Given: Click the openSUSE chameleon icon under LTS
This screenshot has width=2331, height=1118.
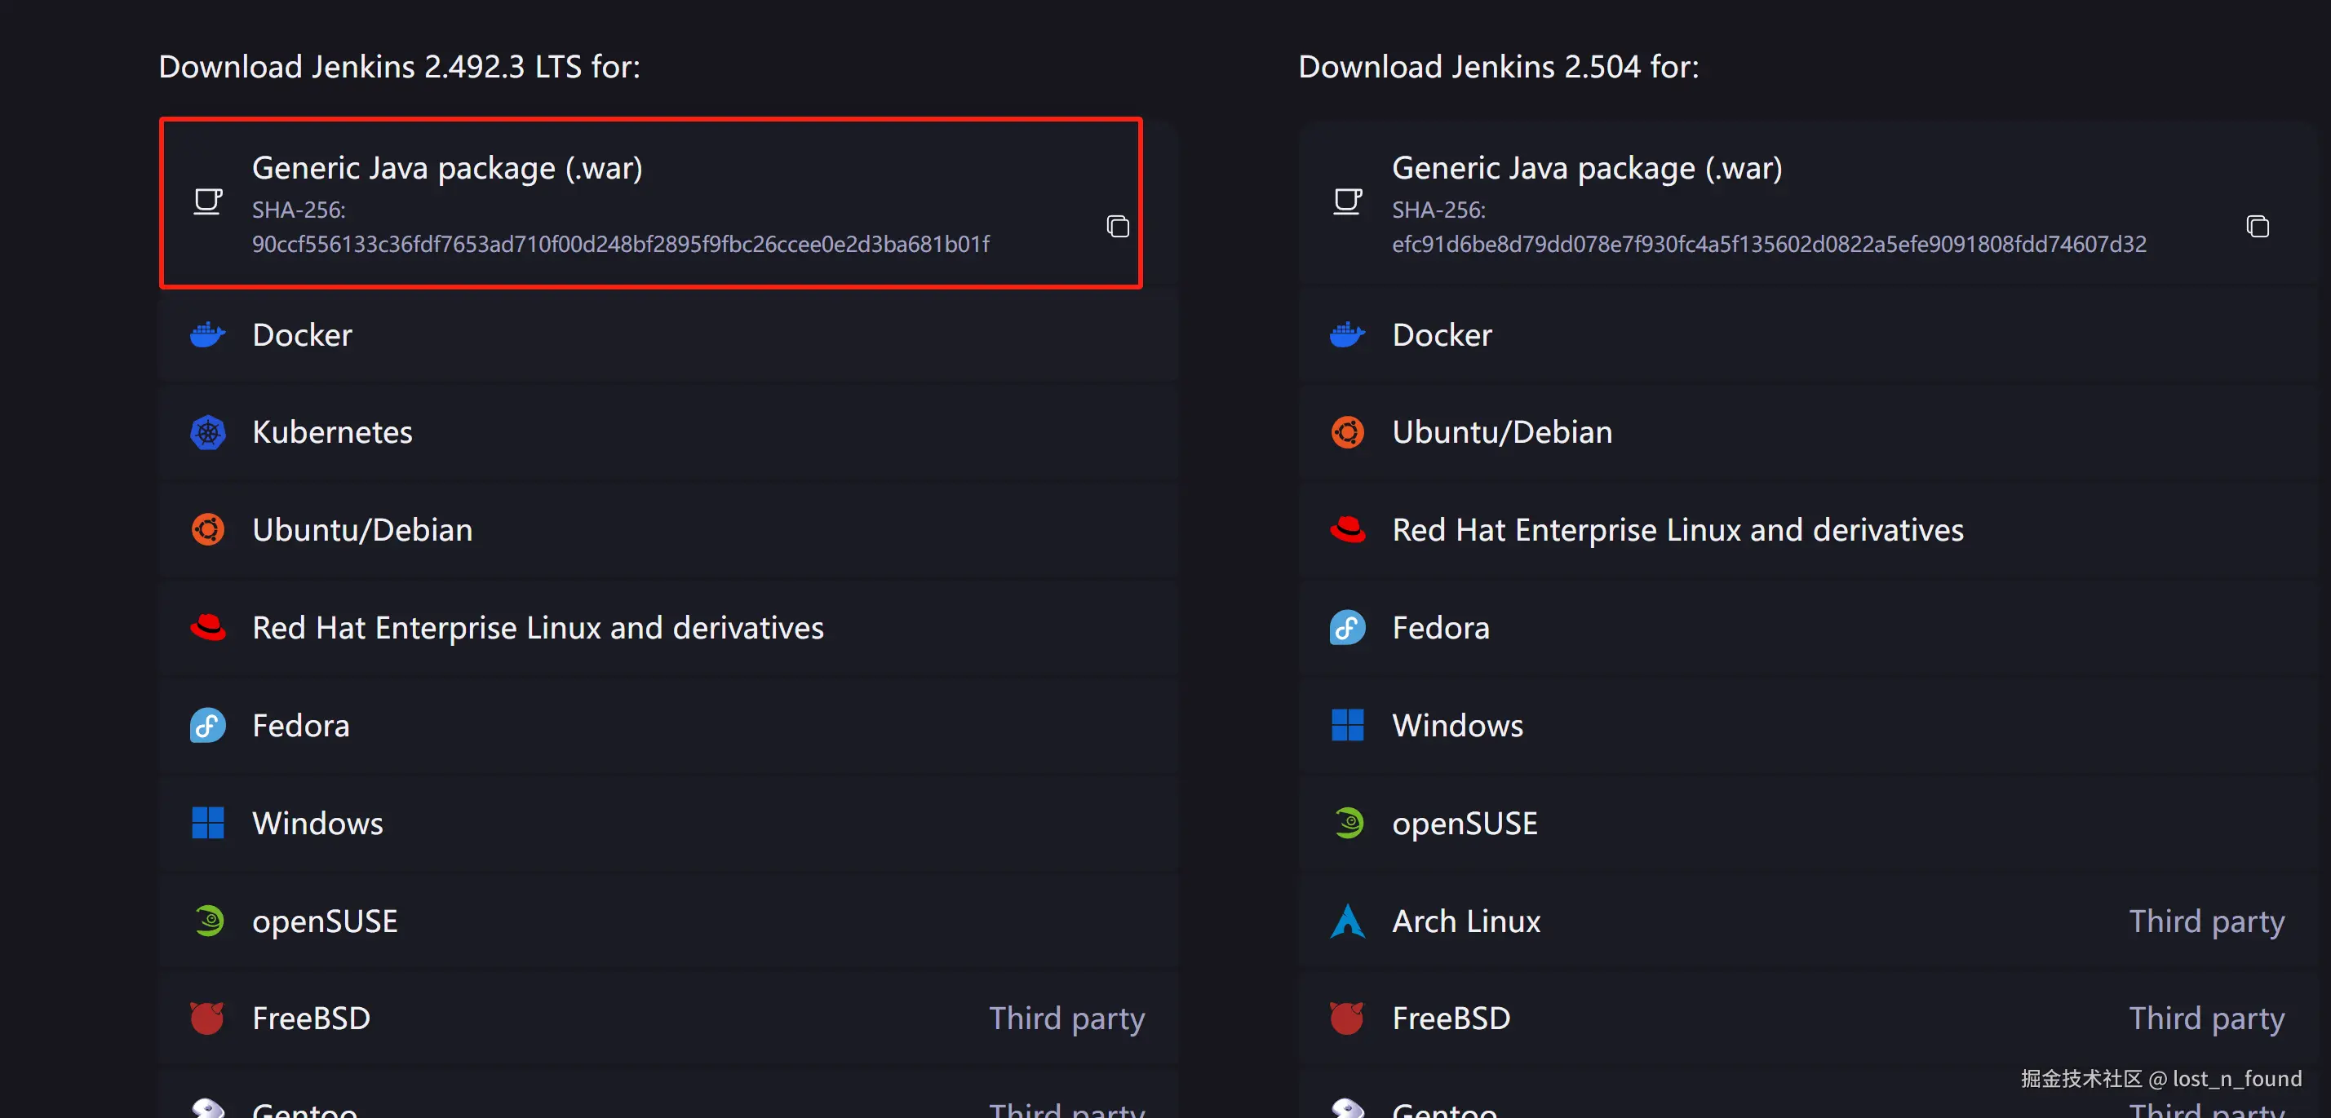Looking at the screenshot, I should (x=207, y=921).
